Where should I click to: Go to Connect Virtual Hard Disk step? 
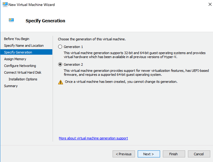23,73
